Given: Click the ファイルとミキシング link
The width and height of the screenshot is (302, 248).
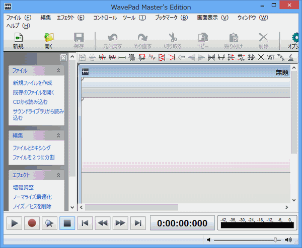Looking at the screenshot, I should pos(32,148).
